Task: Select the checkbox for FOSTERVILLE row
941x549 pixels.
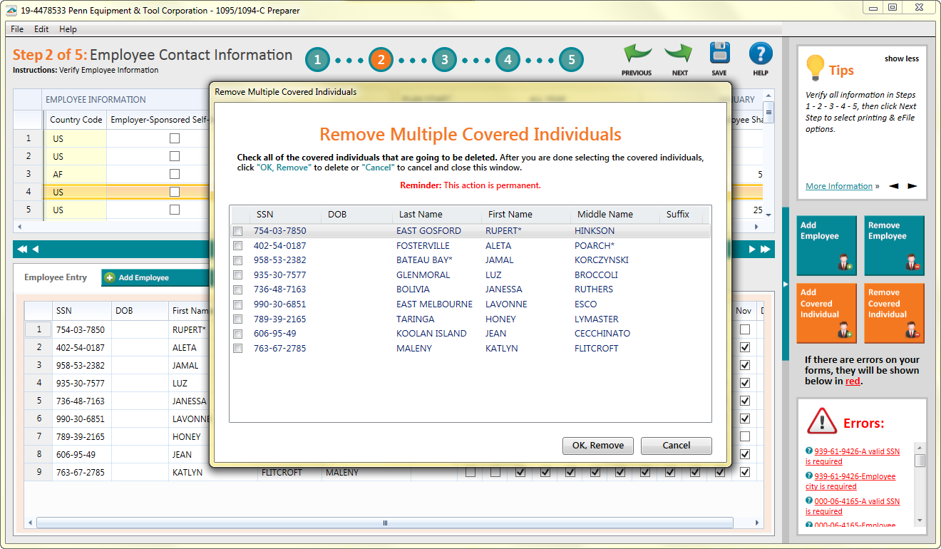Action: pyautogui.click(x=238, y=246)
